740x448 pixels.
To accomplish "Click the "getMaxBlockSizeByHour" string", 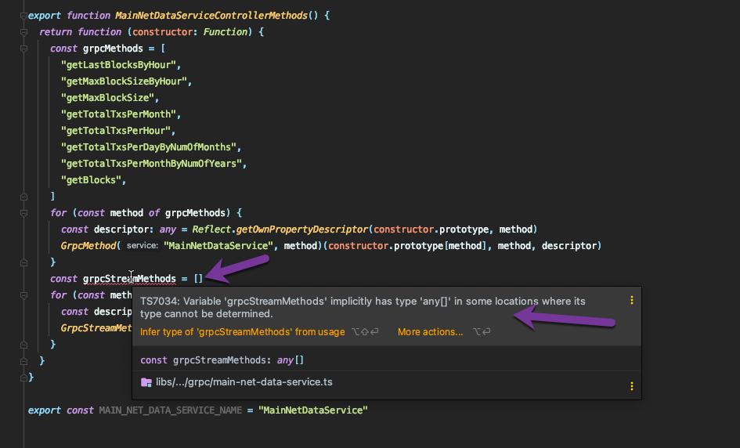I will (x=124, y=81).
